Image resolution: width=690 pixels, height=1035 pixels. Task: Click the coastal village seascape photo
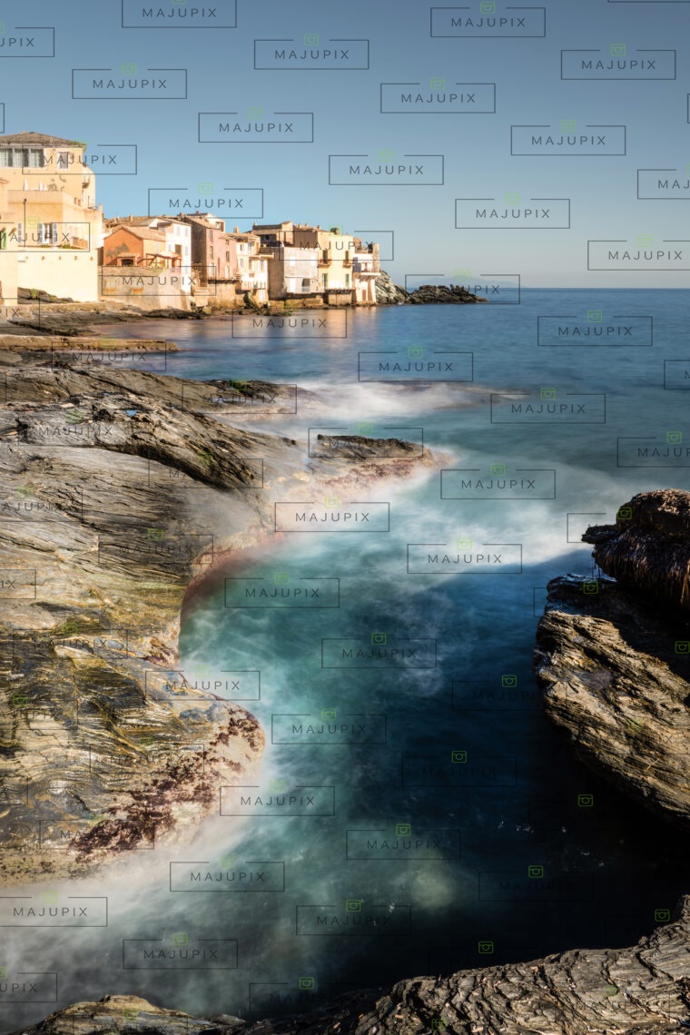click(345, 517)
